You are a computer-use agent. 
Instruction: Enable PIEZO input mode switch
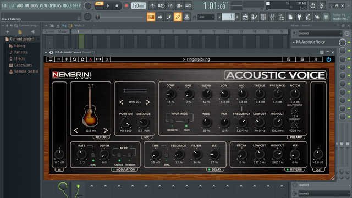(x=186, y=121)
